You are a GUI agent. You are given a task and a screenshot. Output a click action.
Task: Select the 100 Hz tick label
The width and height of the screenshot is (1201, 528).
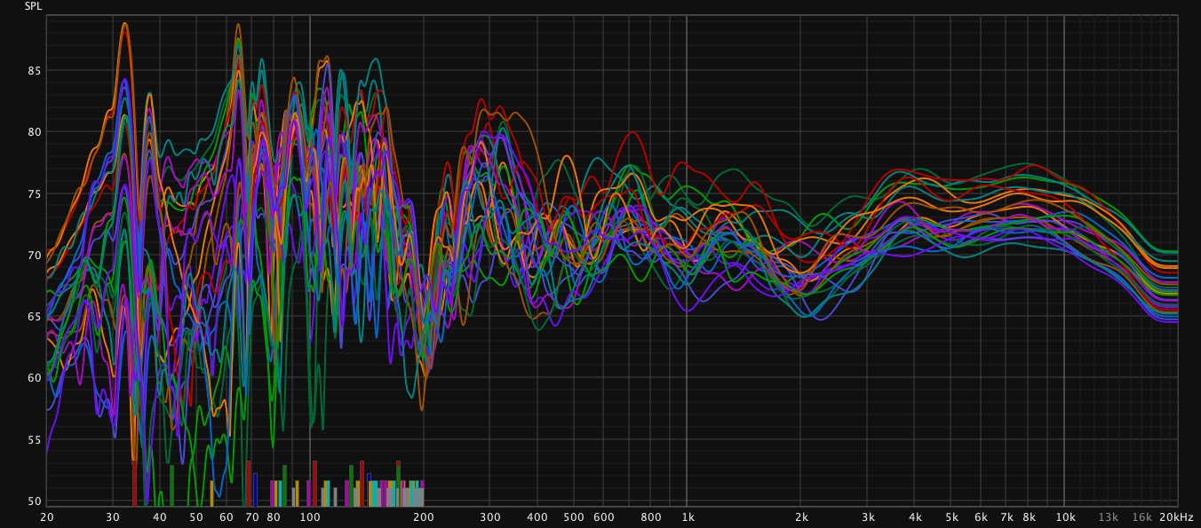click(309, 517)
